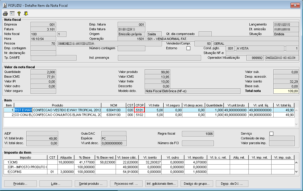
Task: Click Vl. total líq. column header
Action: 284,105
